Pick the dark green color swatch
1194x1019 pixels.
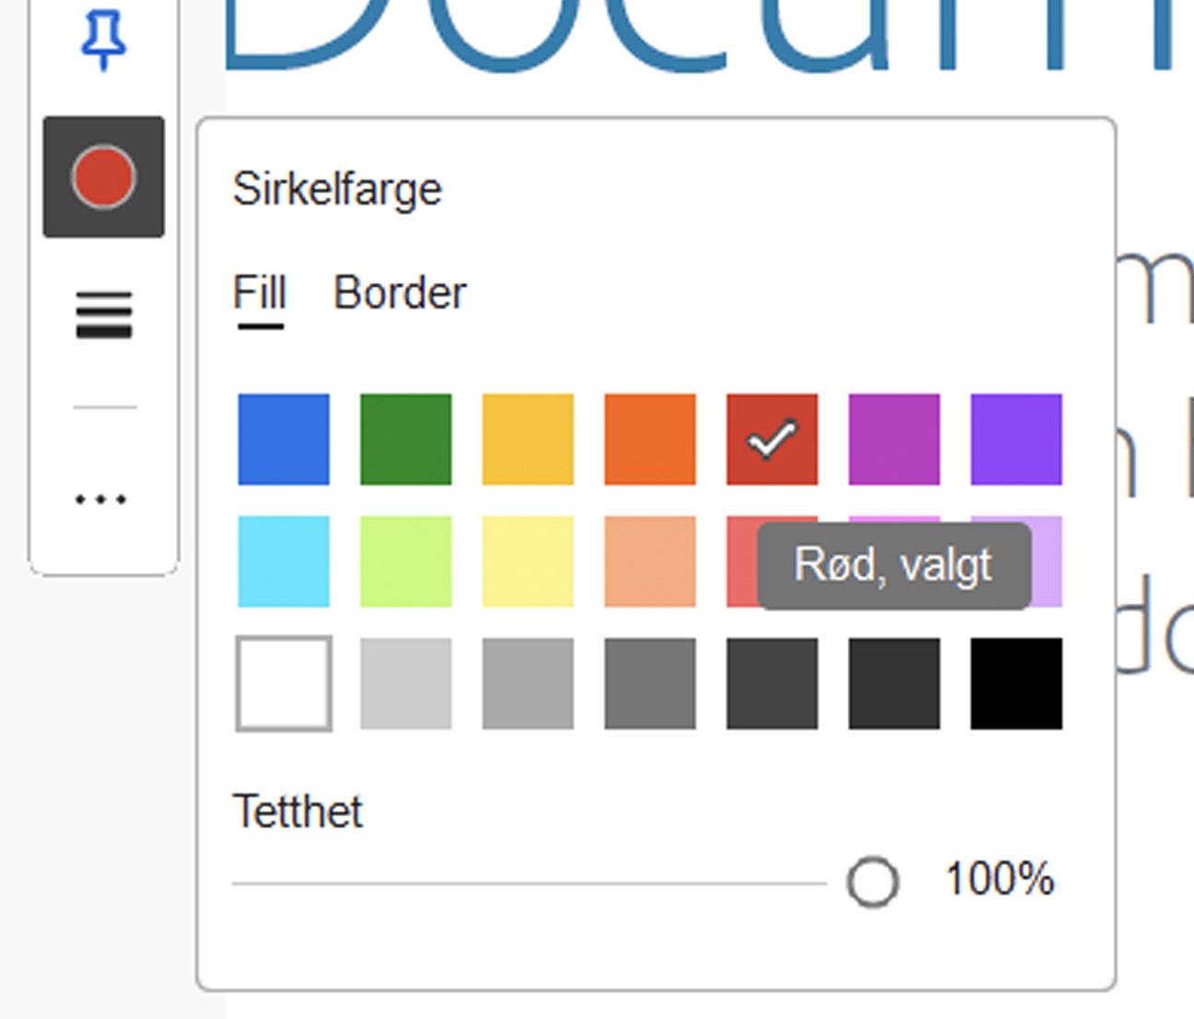(405, 439)
